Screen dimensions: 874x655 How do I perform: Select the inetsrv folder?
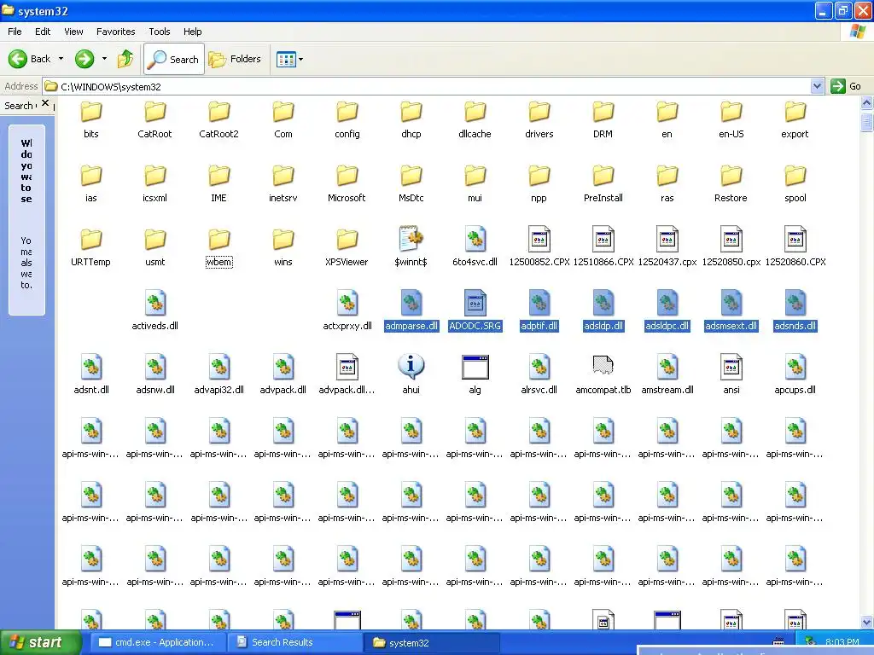click(283, 184)
